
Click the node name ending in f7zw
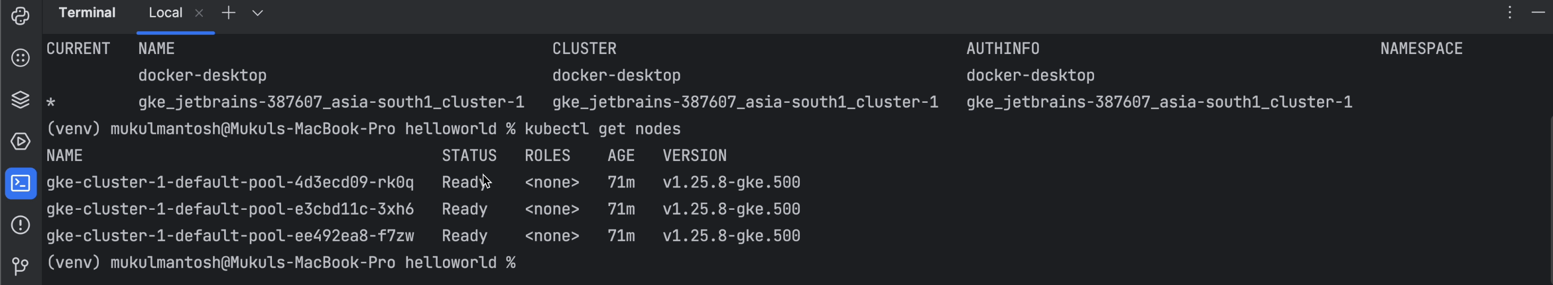point(229,236)
